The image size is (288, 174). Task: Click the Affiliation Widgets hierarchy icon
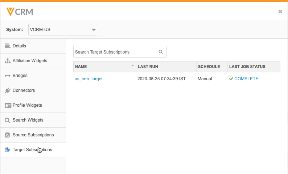7,61
